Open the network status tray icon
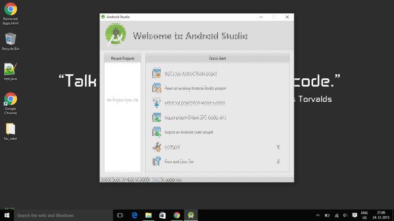Viewport: 394px width, 221px height. click(x=336, y=215)
